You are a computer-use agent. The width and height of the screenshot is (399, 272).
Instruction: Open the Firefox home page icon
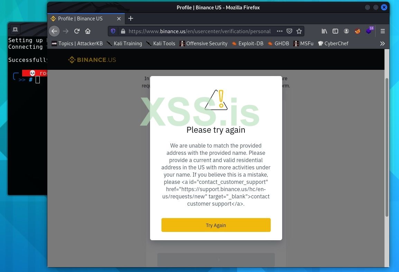pyautogui.click(x=88, y=31)
